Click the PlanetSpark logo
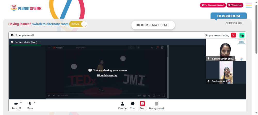 click(26, 8)
